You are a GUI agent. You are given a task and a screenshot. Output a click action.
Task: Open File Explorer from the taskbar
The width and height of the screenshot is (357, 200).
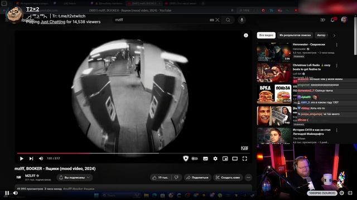point(146,195)
